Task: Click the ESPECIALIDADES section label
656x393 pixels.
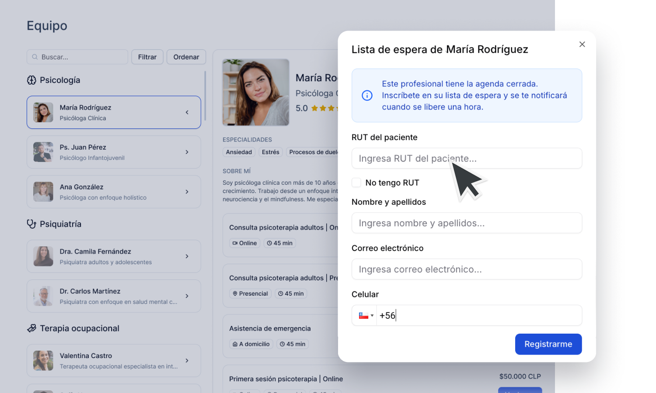Action: point(247,140)
